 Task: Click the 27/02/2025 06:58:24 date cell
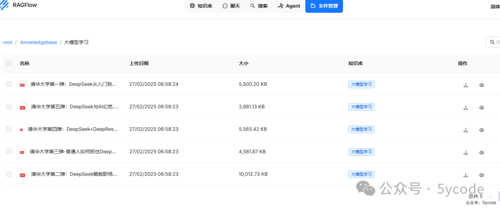(154, 84)
